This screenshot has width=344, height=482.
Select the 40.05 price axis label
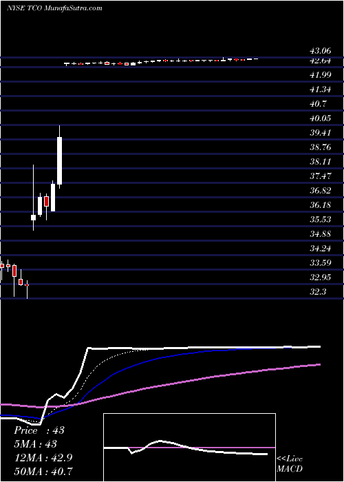[321, 118]
